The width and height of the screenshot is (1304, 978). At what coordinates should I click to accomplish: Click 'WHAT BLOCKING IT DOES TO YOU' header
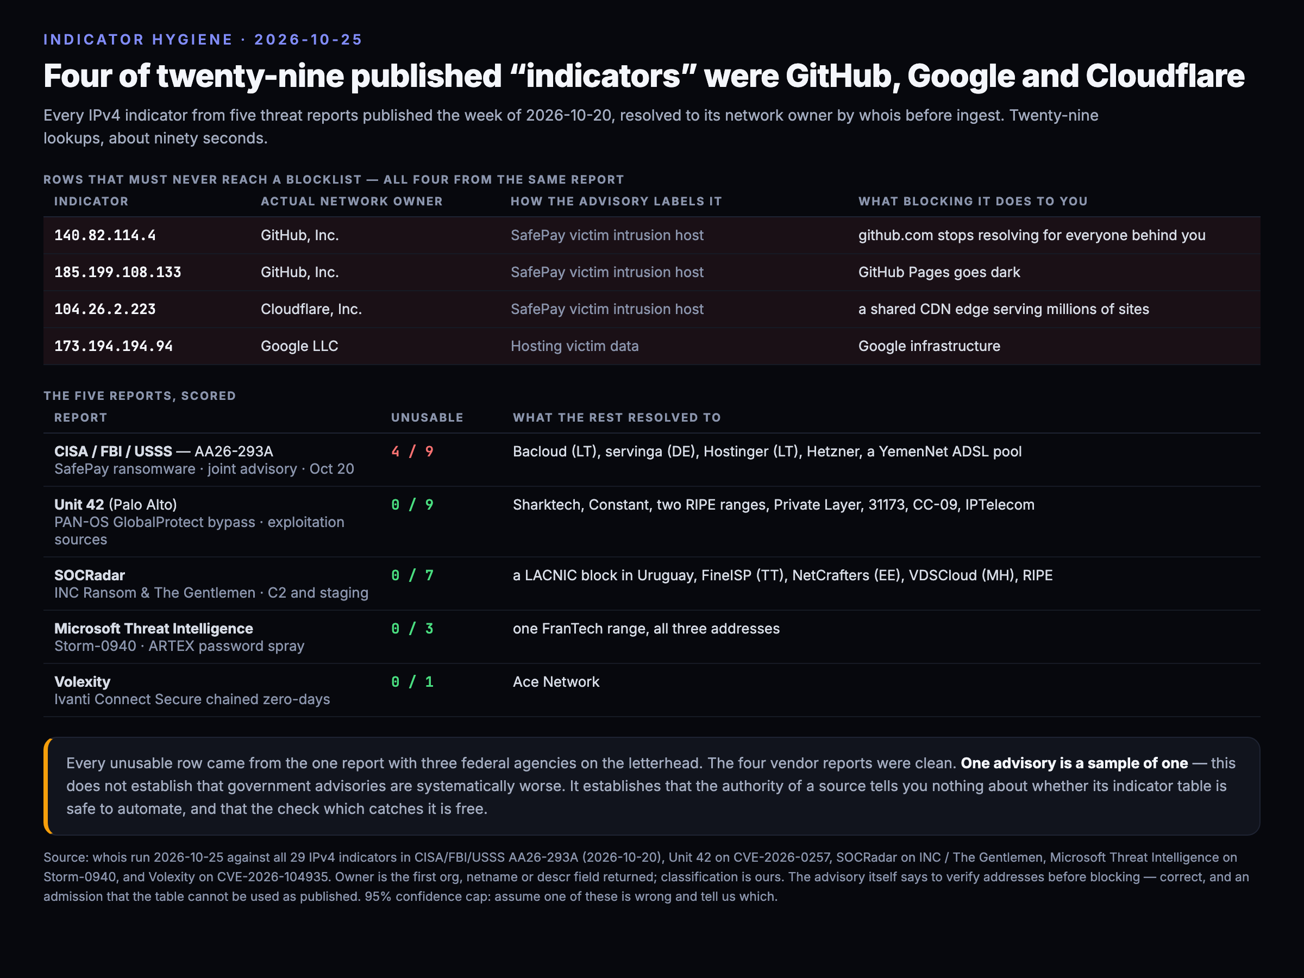coord(973,202)
